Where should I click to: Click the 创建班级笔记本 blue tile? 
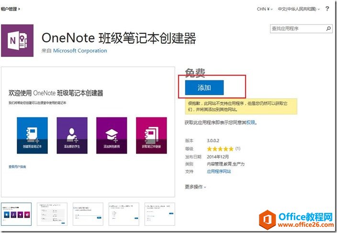(32, 135)
